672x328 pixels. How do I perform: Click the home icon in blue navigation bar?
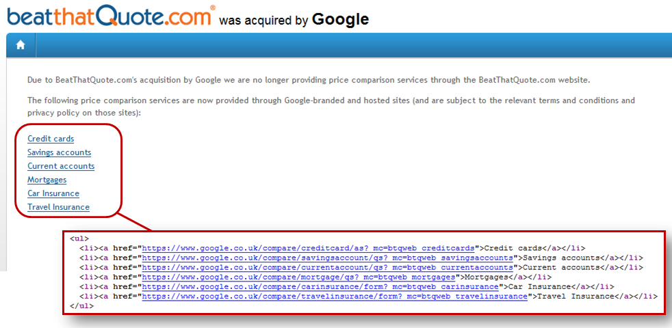pos(21,45)
